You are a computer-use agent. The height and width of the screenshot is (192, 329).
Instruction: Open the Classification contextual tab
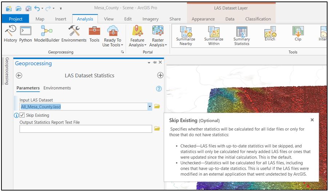coord(258,19)
